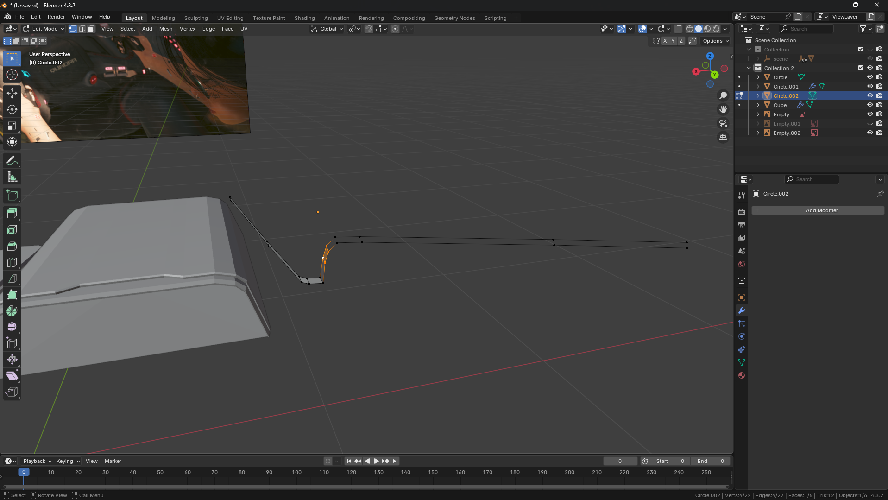
Task: Switch to the Sculpting workspace tab
Action: coord(195,18)
